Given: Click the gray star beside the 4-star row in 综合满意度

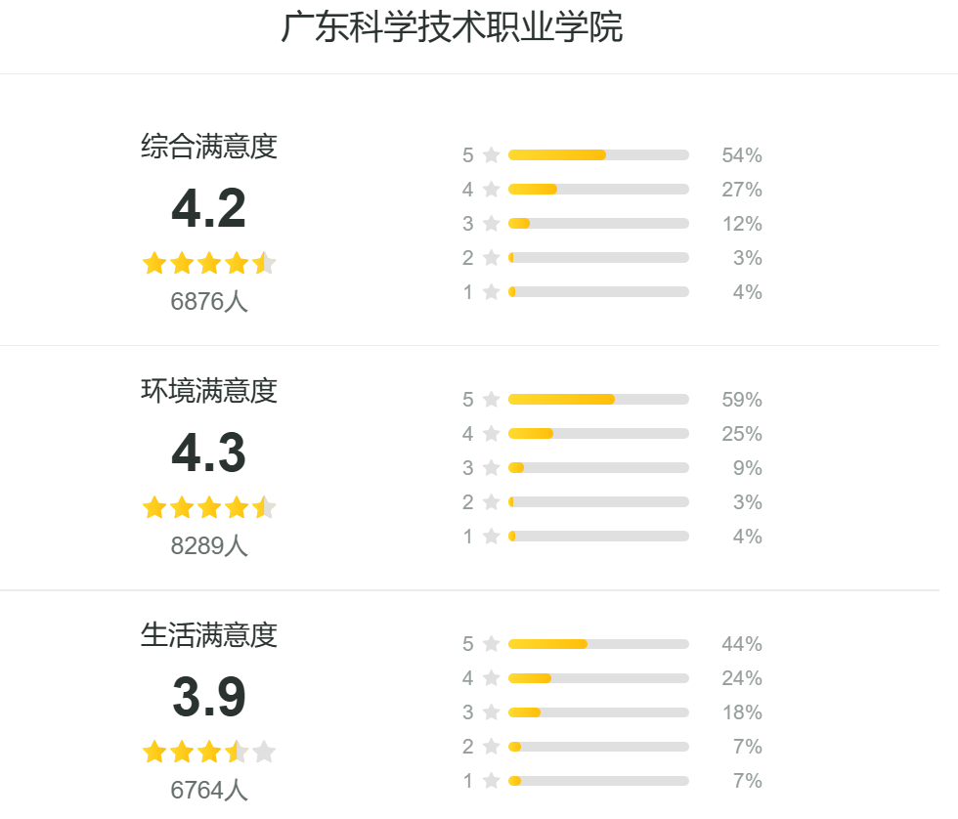Looking at the screenshot, I should 491,190.
